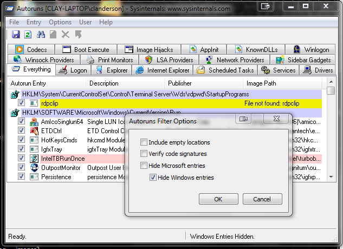The height and width of the screenshot is (249, 343).
Task: Click the Jump to entry toolbar icon
Action: 78,34
